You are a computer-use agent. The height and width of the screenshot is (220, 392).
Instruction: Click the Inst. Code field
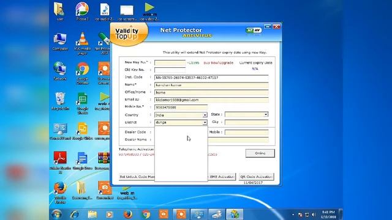(211, 78)
